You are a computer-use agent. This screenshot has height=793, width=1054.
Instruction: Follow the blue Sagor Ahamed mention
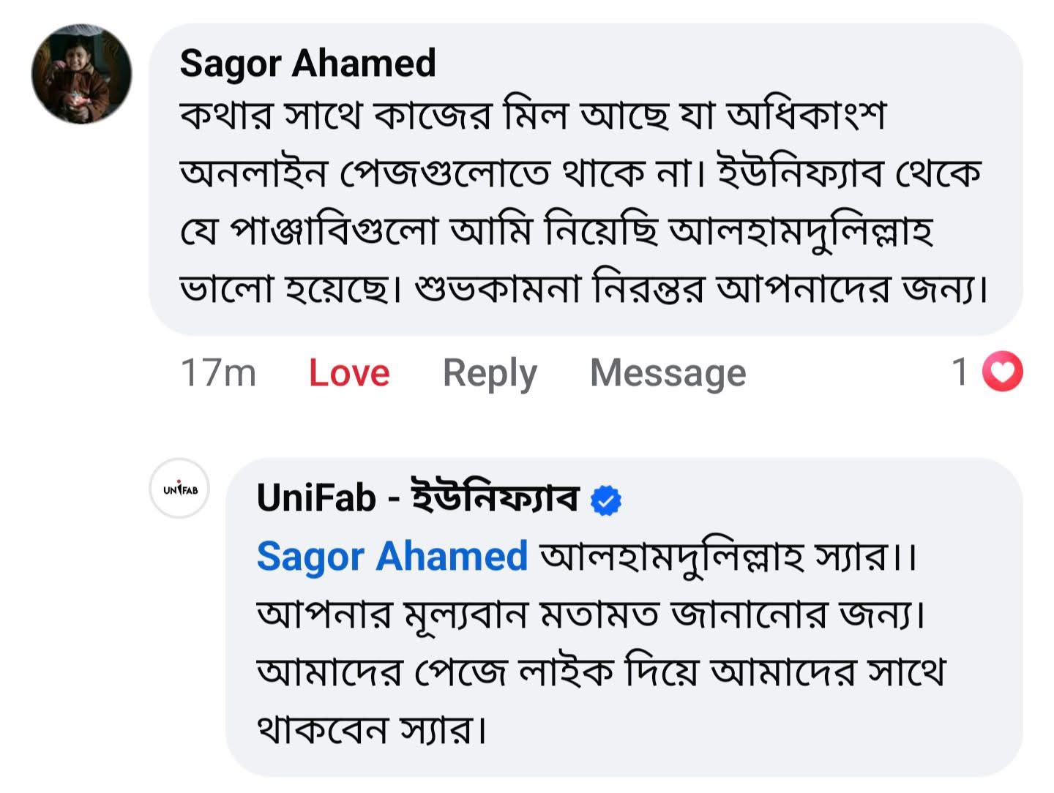(x=392, y=557)
